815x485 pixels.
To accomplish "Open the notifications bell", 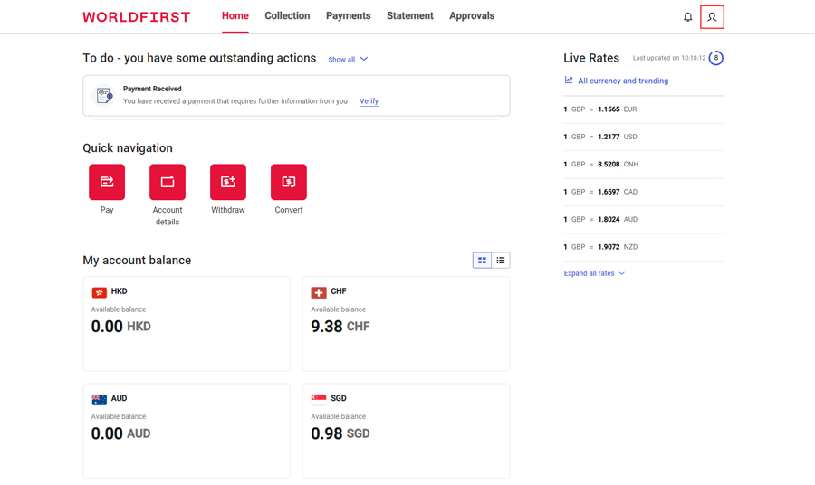I will tap(687, 17).
